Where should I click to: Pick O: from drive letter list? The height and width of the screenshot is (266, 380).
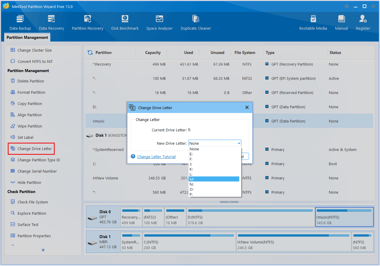[214, 189]
